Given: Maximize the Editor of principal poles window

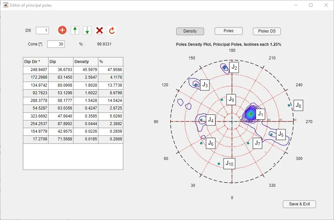Looking at the screenshot, I should (x=311, y=5).
